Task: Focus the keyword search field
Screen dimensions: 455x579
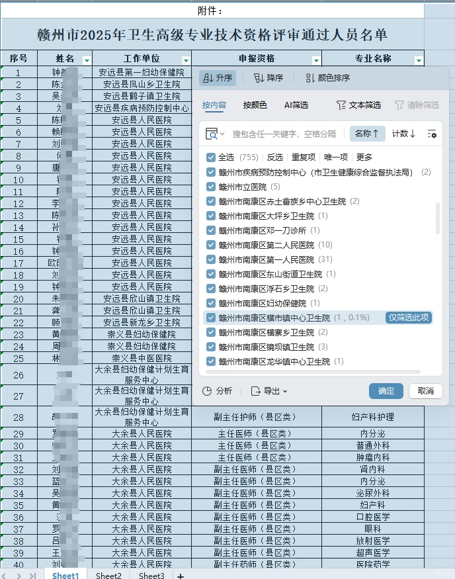Action: [x=284, y=134]
